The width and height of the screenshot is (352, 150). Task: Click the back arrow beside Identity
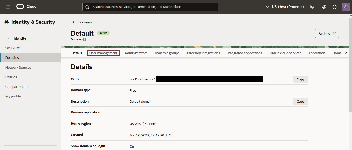[x=9, y=38]
